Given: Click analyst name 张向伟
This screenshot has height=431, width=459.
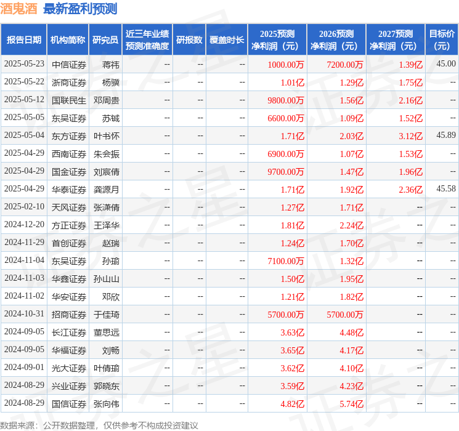Looking at the screenshot, I should pyautogui.click(x=107, y=404).
